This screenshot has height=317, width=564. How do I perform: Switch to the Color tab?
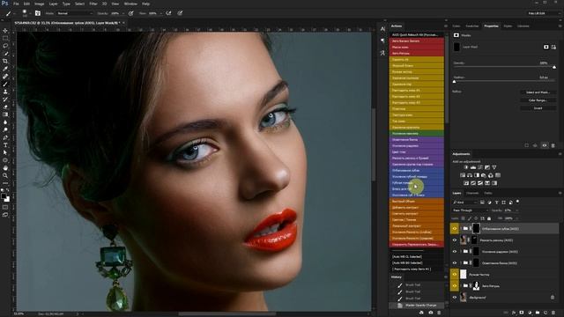click(x=456, y=26)
